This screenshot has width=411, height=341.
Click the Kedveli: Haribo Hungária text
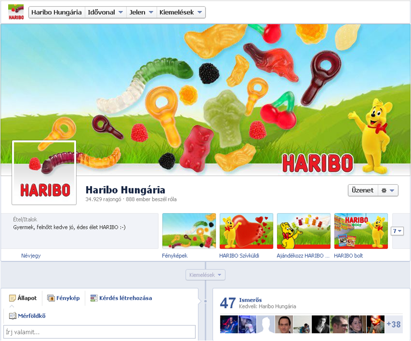tap(267, 306)
